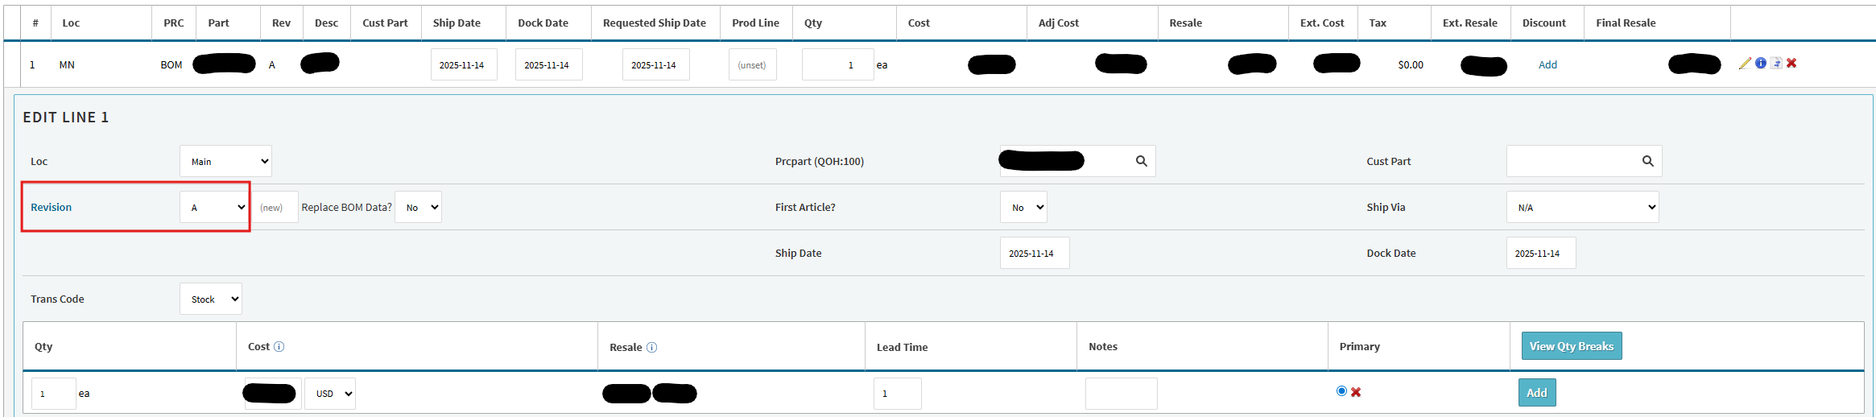The image size is (1876, 417).
Task: Remove the quantity break row with red X
Action: coord(1356,392)
